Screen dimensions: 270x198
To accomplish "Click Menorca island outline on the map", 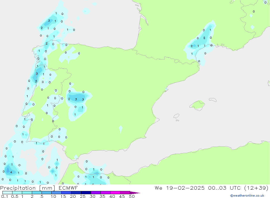I will (213, 100).
